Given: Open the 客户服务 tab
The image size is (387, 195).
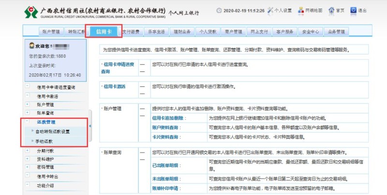Looking at the screenshot, I should [284, 31].
